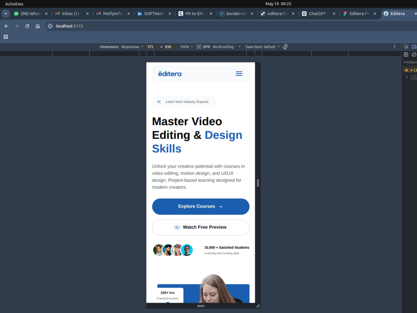Click the console prompt chevron

(x=407, y=77)
